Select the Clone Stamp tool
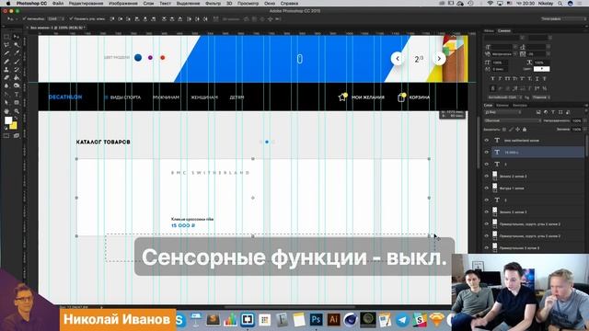The image size is (589, 331). [x=6, y=70]
